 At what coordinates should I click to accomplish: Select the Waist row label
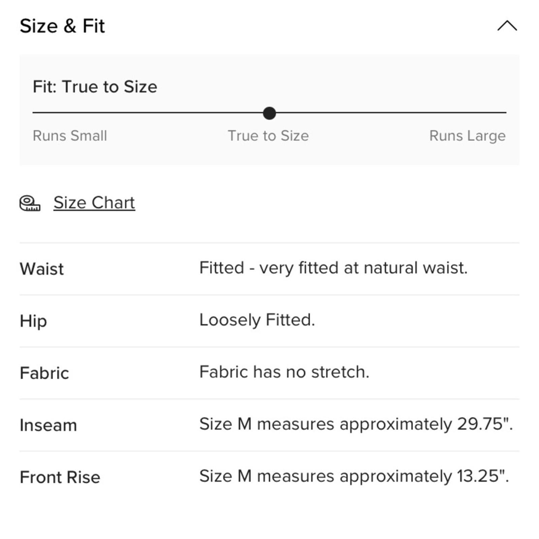click(x=41, y=269)
